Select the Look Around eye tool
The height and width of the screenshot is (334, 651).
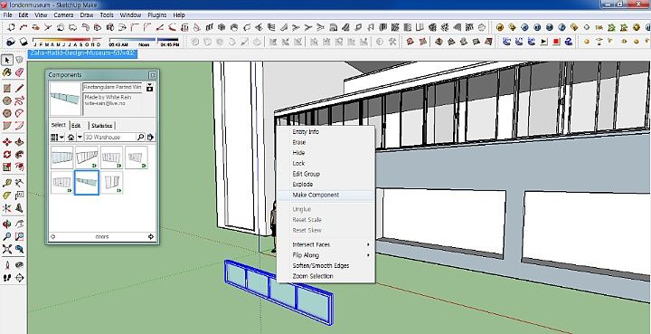20,265
